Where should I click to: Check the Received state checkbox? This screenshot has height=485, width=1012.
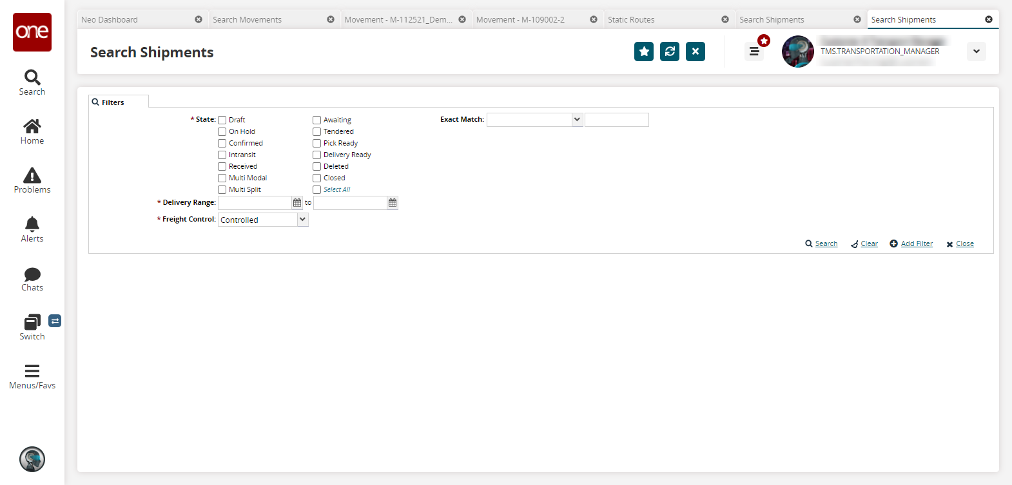[x=222, y=166]
